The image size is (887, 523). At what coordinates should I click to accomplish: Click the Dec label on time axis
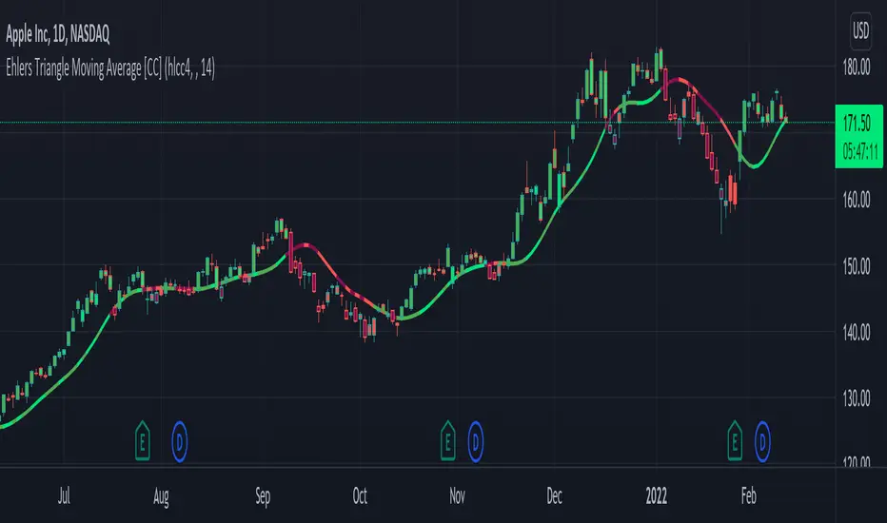click(554, 495)
